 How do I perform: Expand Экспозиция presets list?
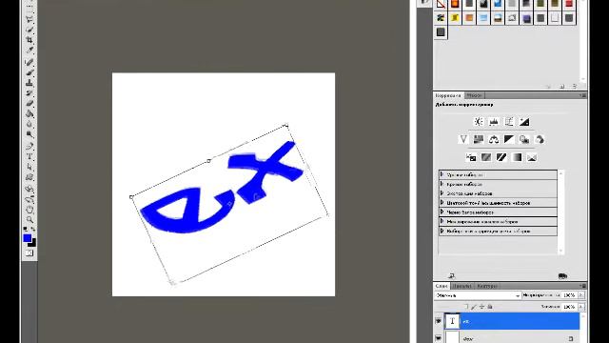pyautogui.click(x=442, y=193)
